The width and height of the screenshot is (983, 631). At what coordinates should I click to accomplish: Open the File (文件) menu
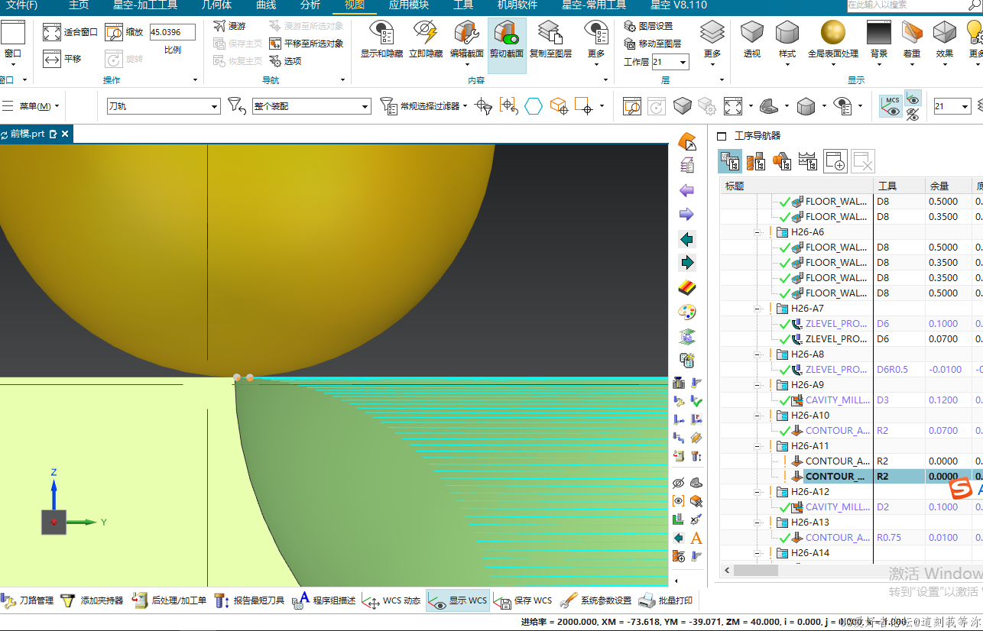click(22, 5)
